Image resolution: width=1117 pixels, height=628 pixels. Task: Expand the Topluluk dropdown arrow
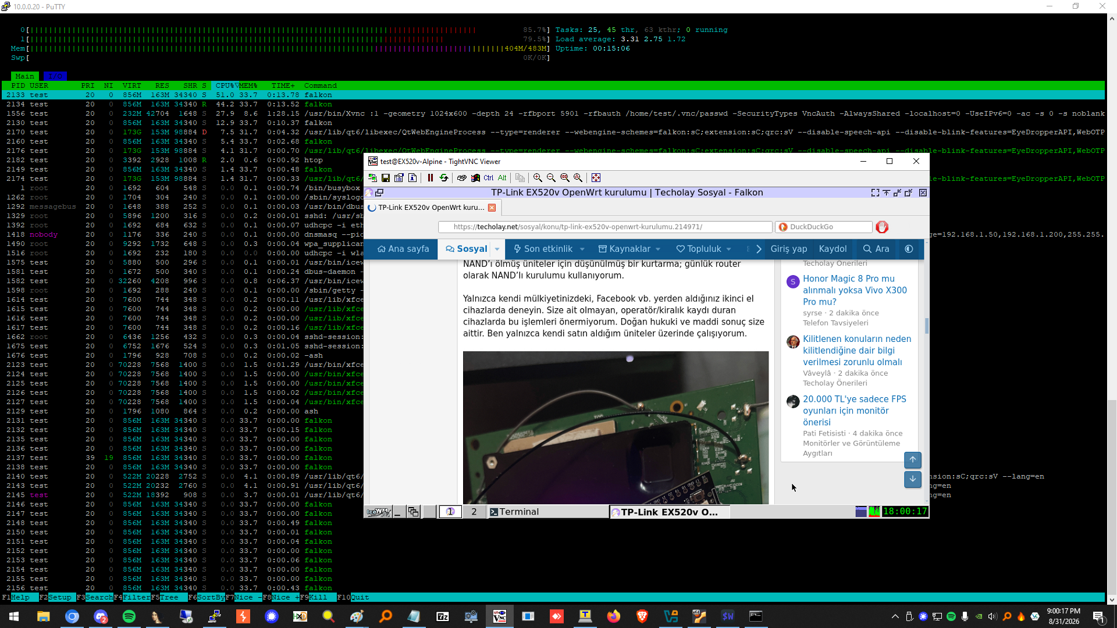pos(729,249)
